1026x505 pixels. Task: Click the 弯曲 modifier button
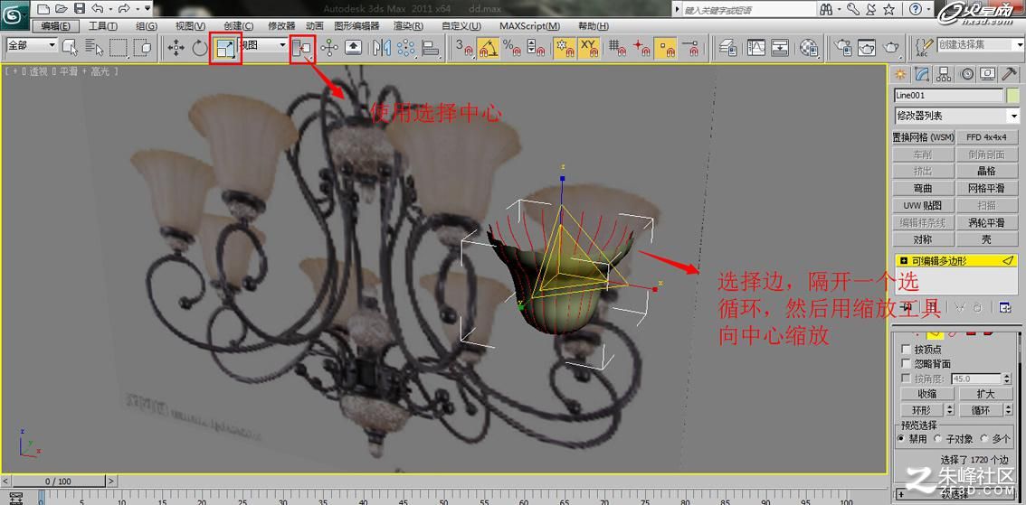coord(923,188)
